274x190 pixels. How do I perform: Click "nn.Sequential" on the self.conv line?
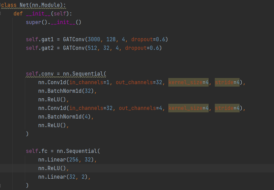[83, 74]
